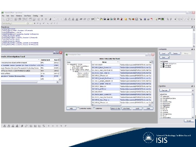Enable the Controlled loading checkbox
The height and width of the screenshot is (147, 196).
[x=78, y=108]
